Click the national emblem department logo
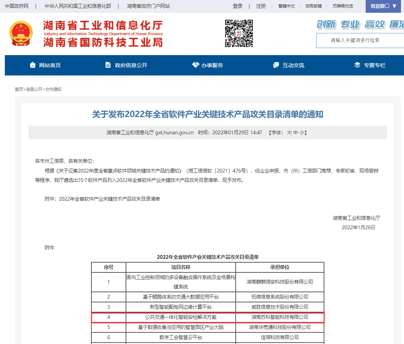The image size is (404, 344). click(x=22, y=33)
